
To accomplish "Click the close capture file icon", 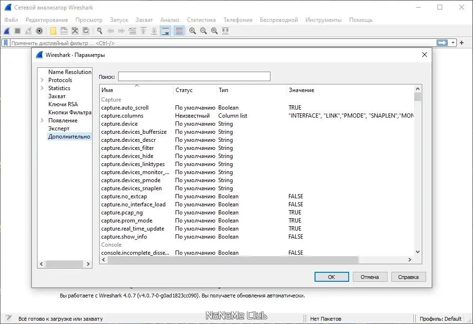I will (x=75, y=31).
